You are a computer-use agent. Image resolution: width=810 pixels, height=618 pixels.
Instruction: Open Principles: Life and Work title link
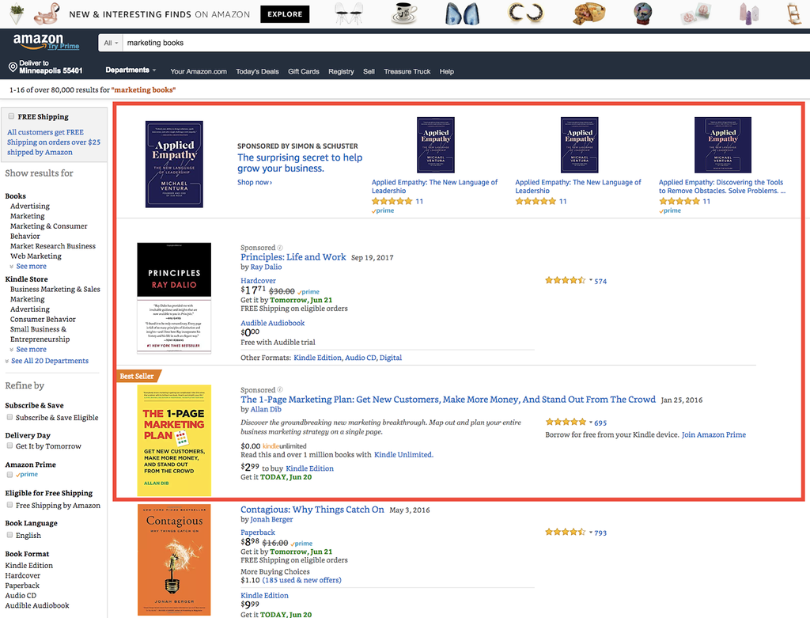(x=293, y=257)
